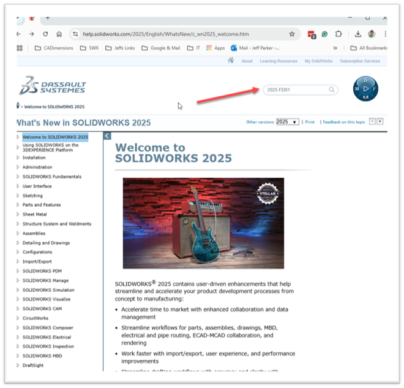Open SOLIDWORKS Visualize topic
The height and width of the screenshot is (388, 404).
pos(47,299)
